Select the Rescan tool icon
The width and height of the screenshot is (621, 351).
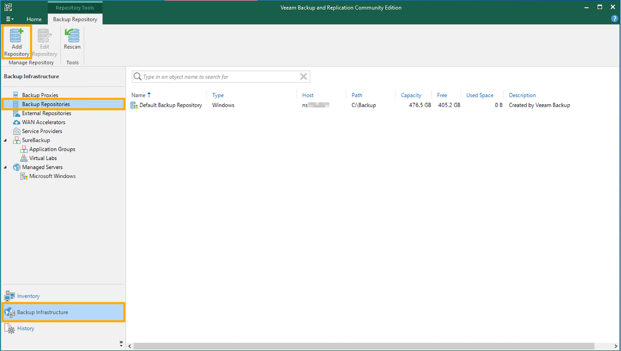tap(72, 35)
